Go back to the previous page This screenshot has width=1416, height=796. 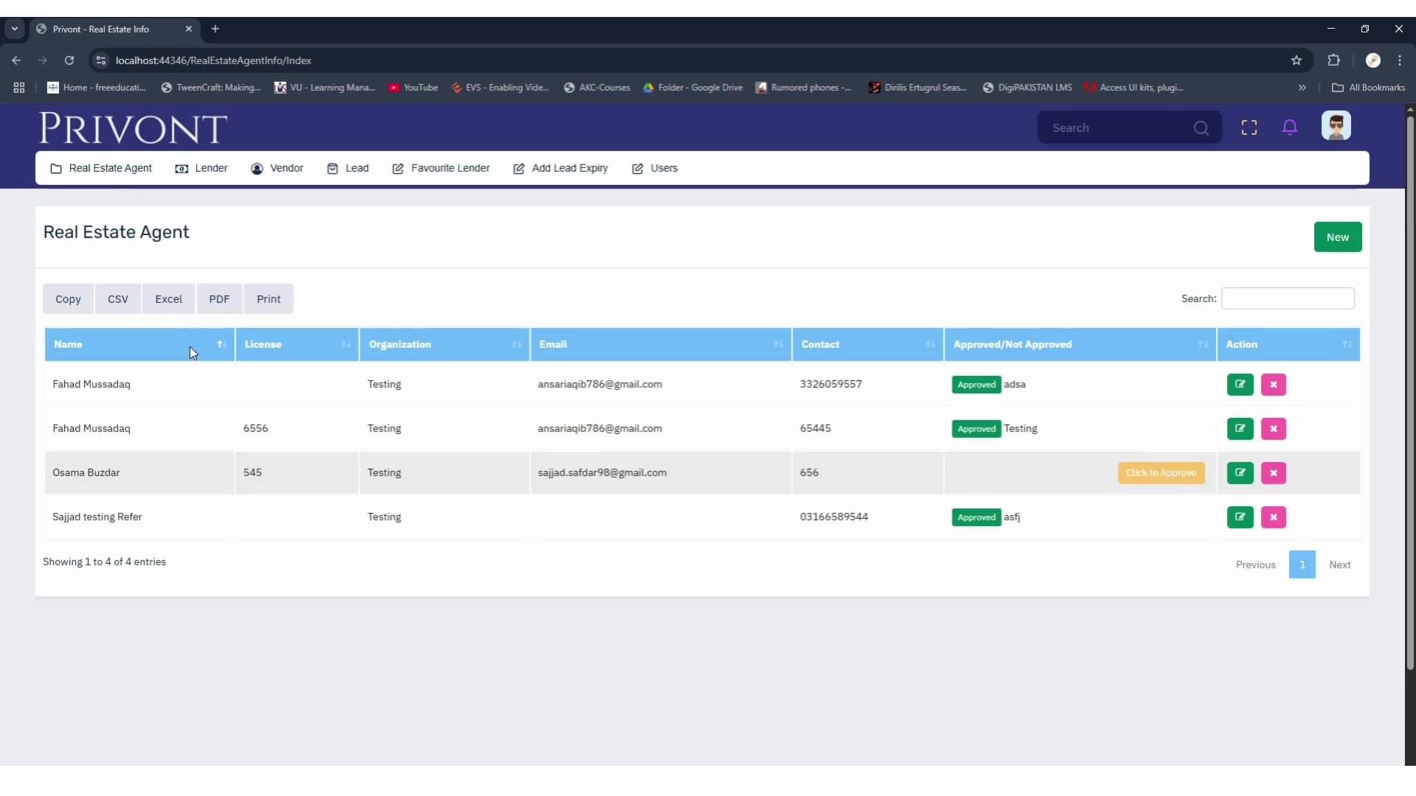pos(16,60)
